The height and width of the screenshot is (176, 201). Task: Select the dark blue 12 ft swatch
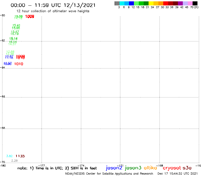coord(131,3)
